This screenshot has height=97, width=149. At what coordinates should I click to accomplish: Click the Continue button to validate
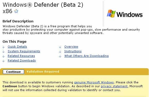[13, 72]
